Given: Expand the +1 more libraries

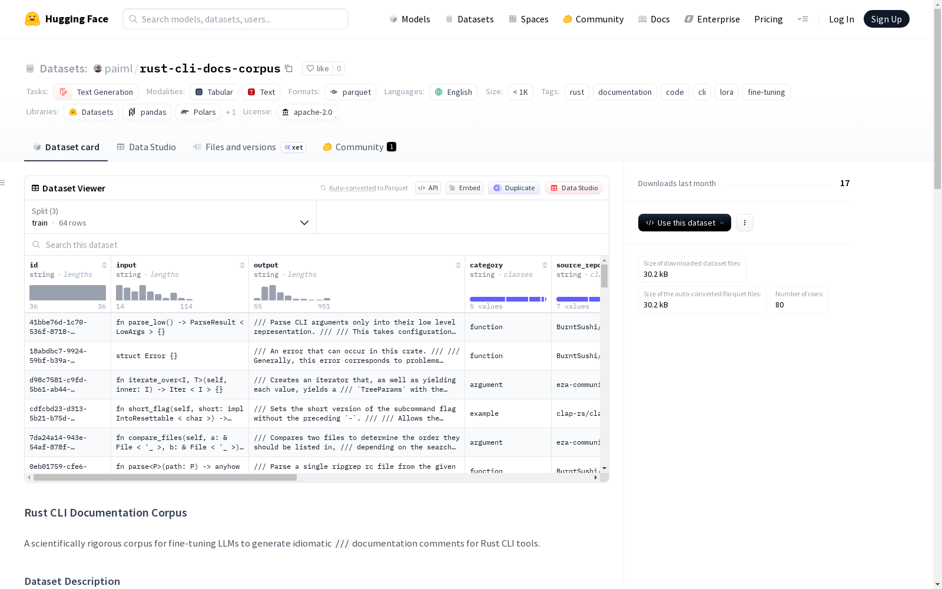Looking at the screenshot, I should click(x=231, y=112).
